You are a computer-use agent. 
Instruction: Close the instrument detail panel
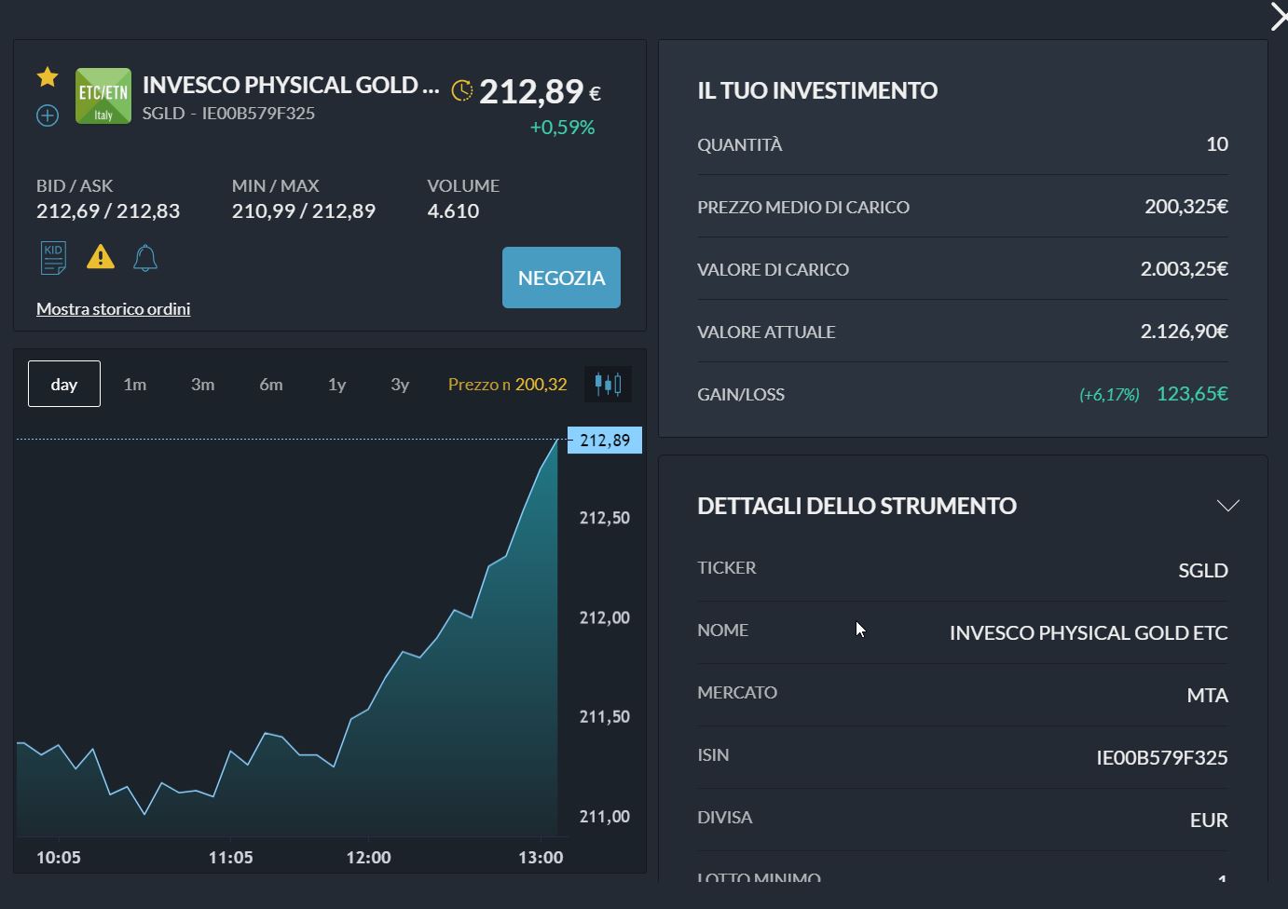(1278, 16)
